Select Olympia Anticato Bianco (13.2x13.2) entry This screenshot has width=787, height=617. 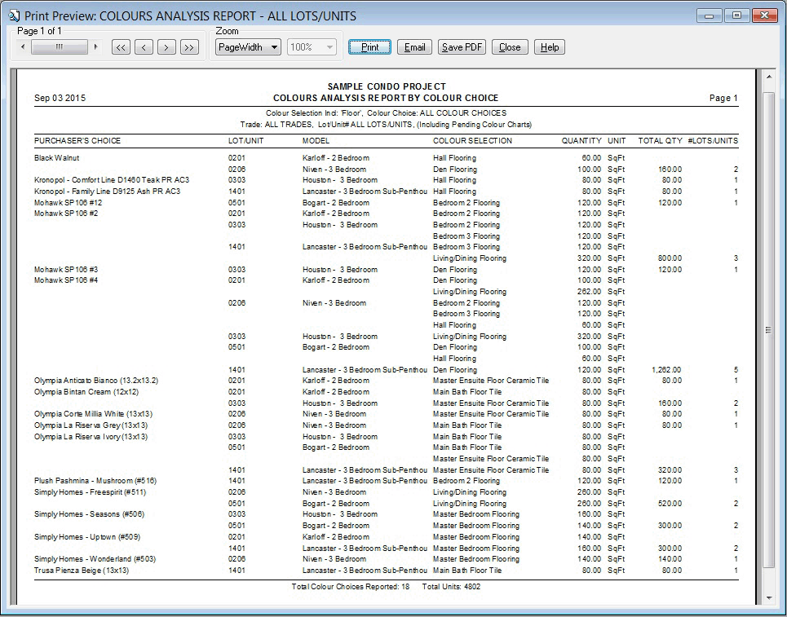click(x=96, y=381)
